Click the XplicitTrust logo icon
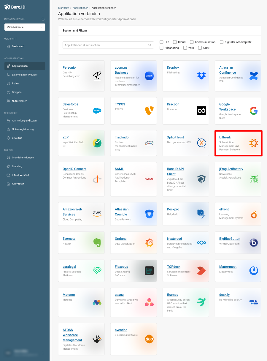The image size is (267, 361). [x=201, y=143]
